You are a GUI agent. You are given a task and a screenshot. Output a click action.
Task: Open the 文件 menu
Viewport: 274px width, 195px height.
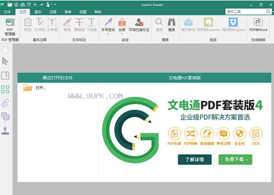[7, 12]
